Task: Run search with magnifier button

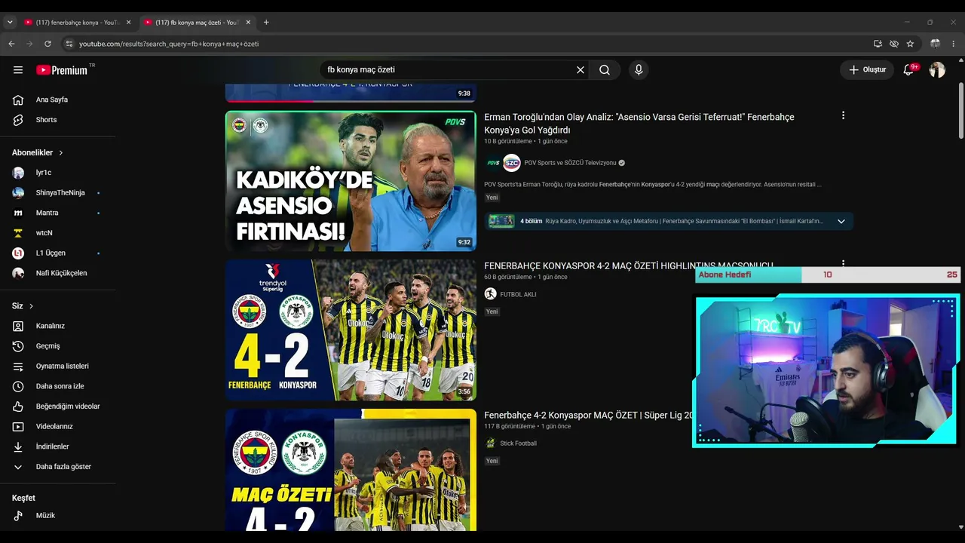Action: 605,70
